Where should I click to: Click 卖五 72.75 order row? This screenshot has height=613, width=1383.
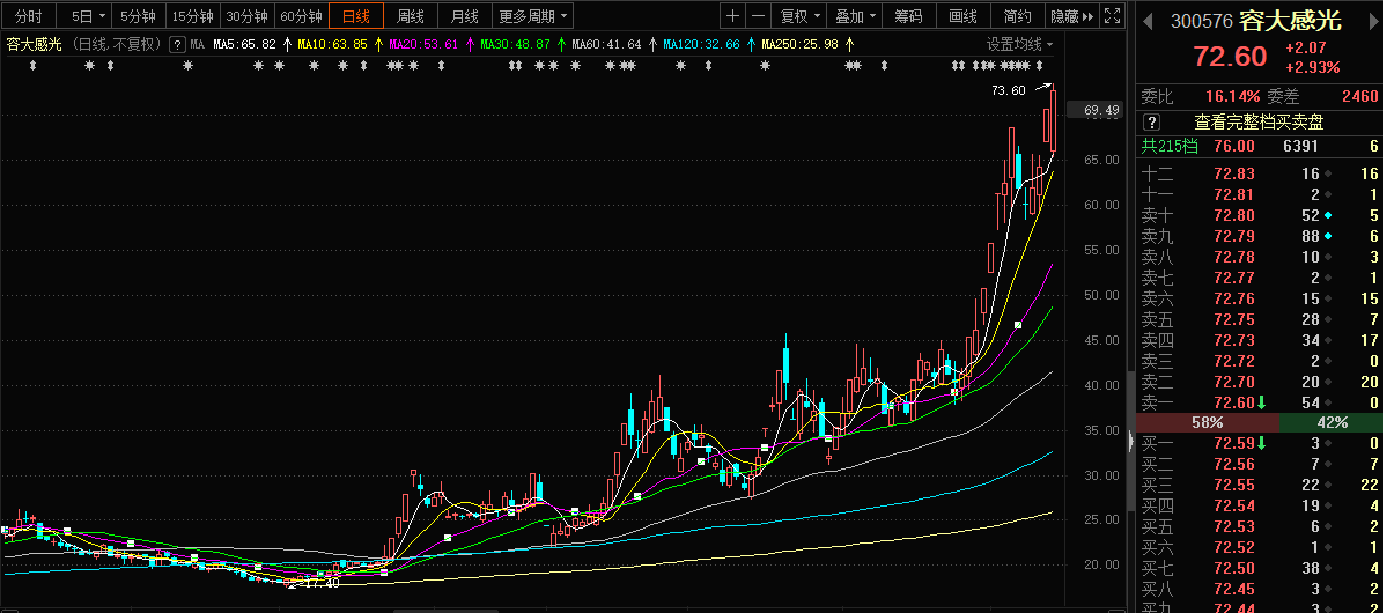click(x=1259, y=319)
